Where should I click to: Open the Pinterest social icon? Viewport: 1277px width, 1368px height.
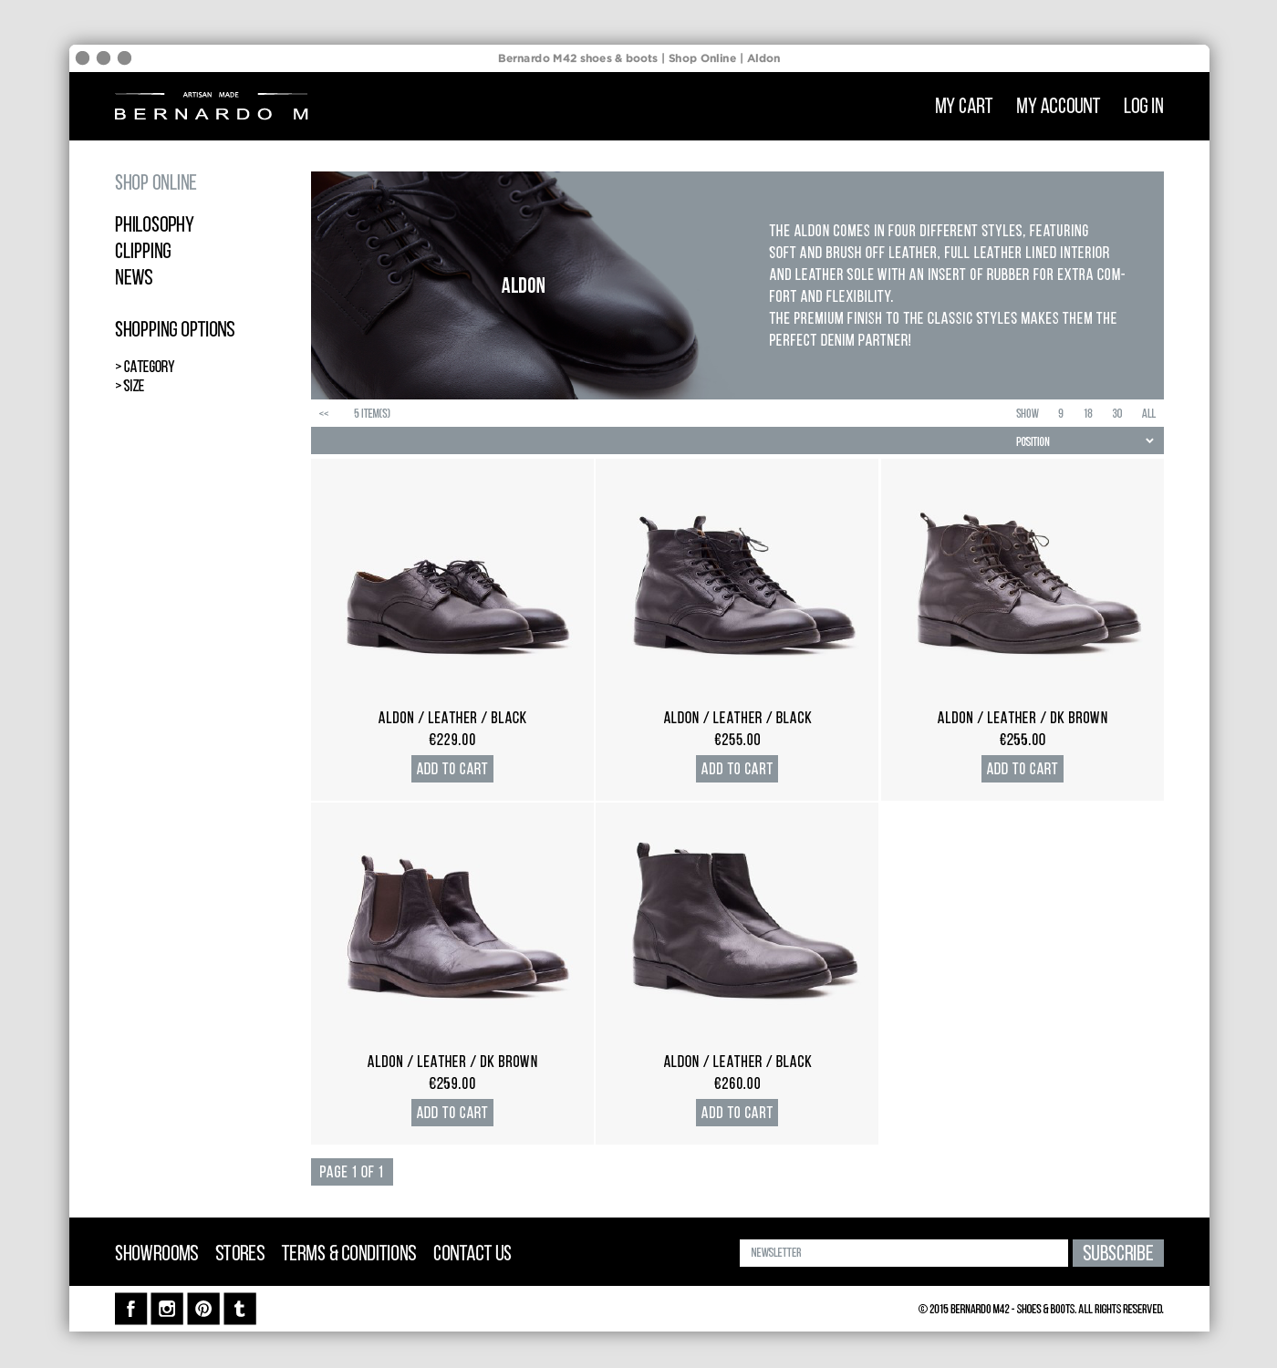click(203, 1309)
